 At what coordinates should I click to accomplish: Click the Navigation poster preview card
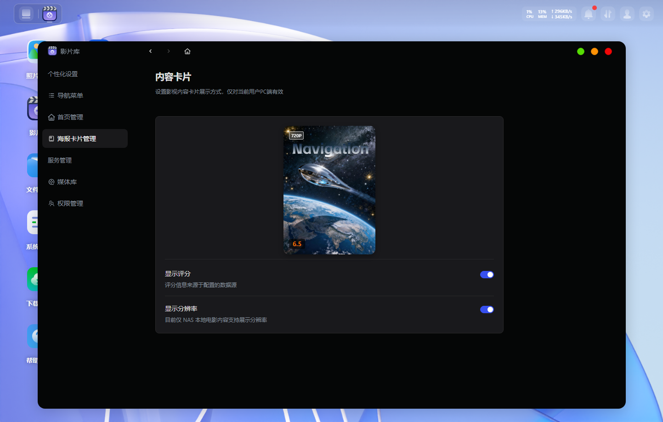tap(329, 190)
